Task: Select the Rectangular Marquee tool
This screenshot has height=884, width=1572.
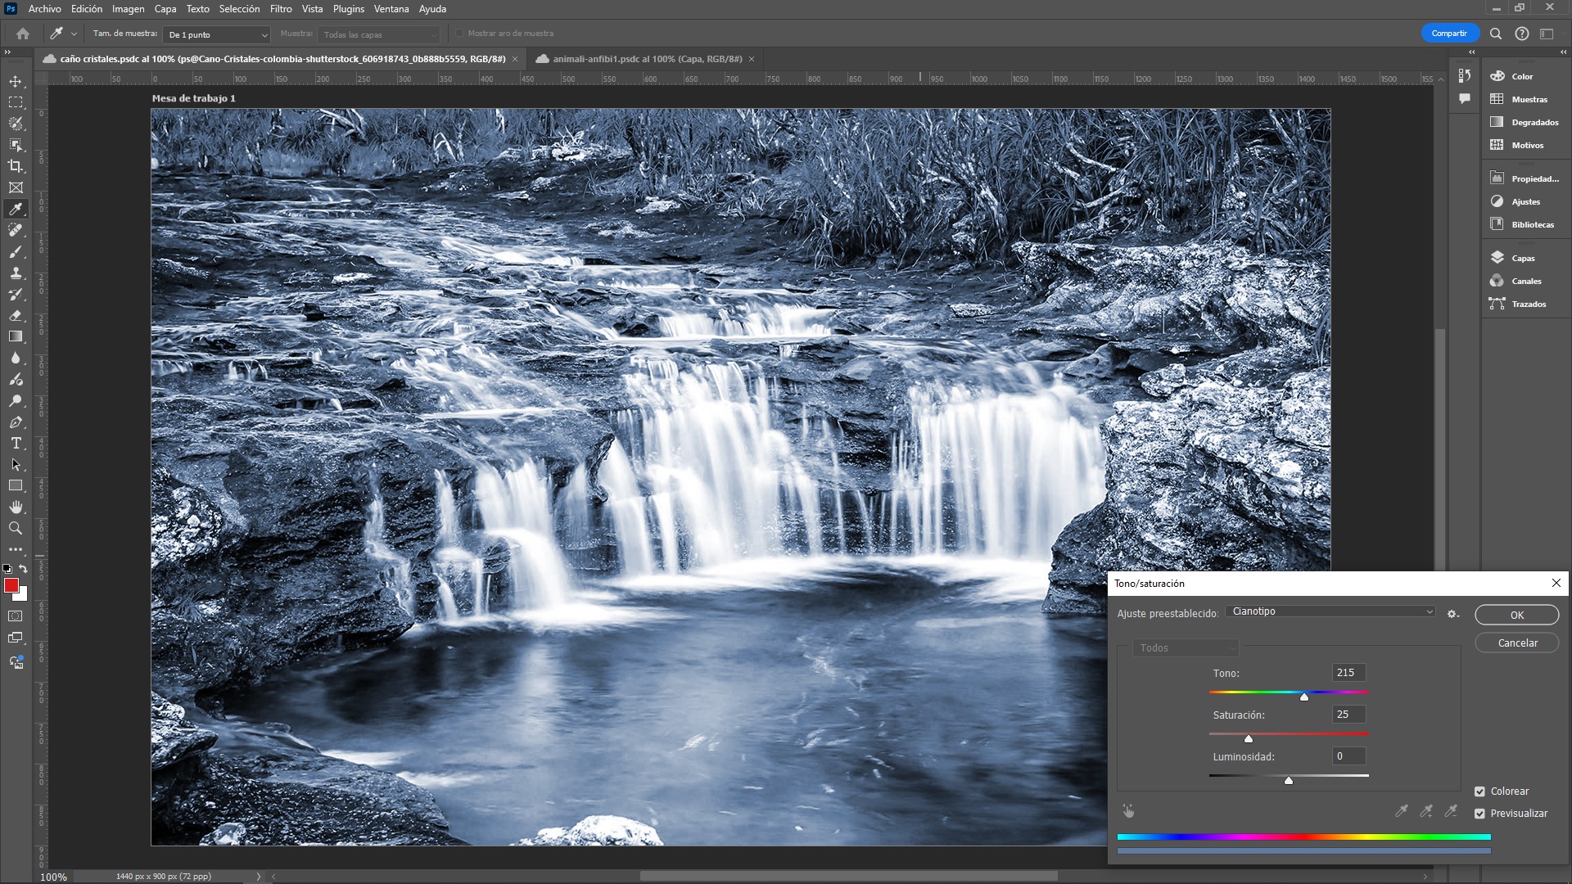Action: coord(16,102)
